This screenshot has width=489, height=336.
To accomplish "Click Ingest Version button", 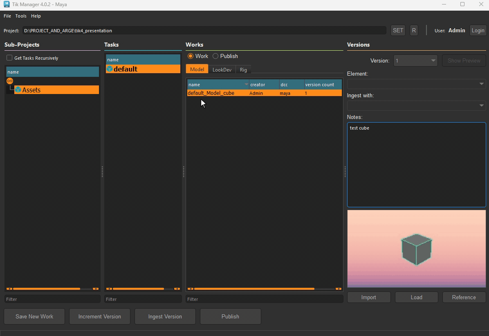I will click(165, 316).
